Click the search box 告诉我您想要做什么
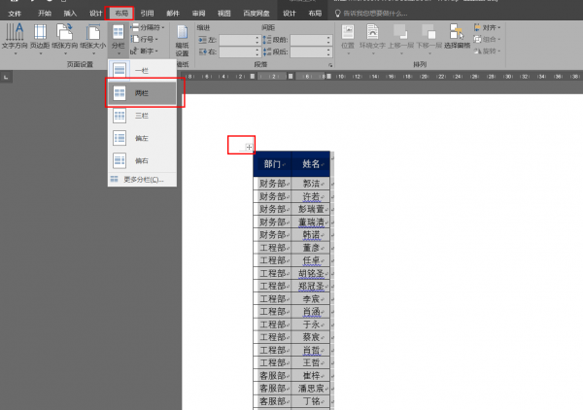 tap(381, 14)
